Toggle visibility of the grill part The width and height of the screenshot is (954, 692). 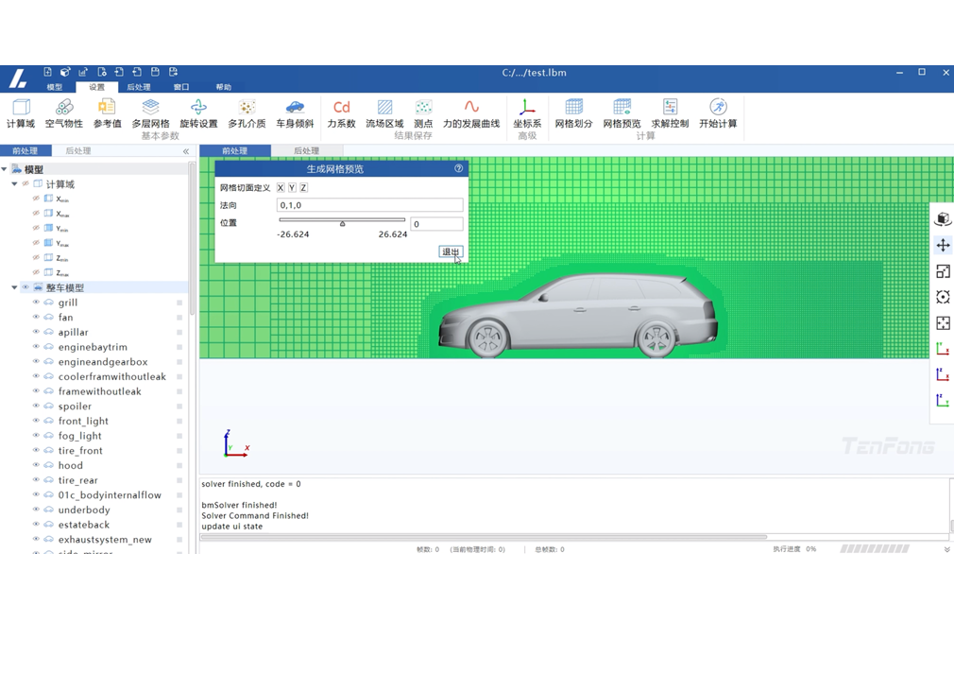pos(36,303)
